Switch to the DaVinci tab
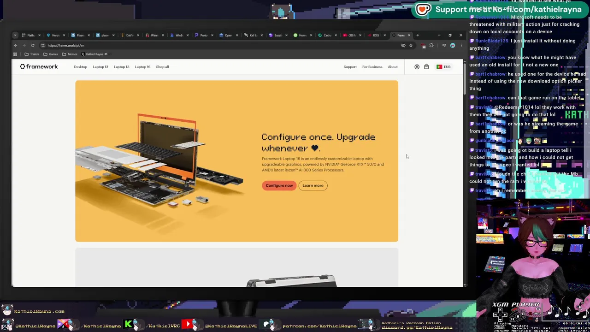The height and width of the screenshot is (332, 590). (x=130, y=35)
